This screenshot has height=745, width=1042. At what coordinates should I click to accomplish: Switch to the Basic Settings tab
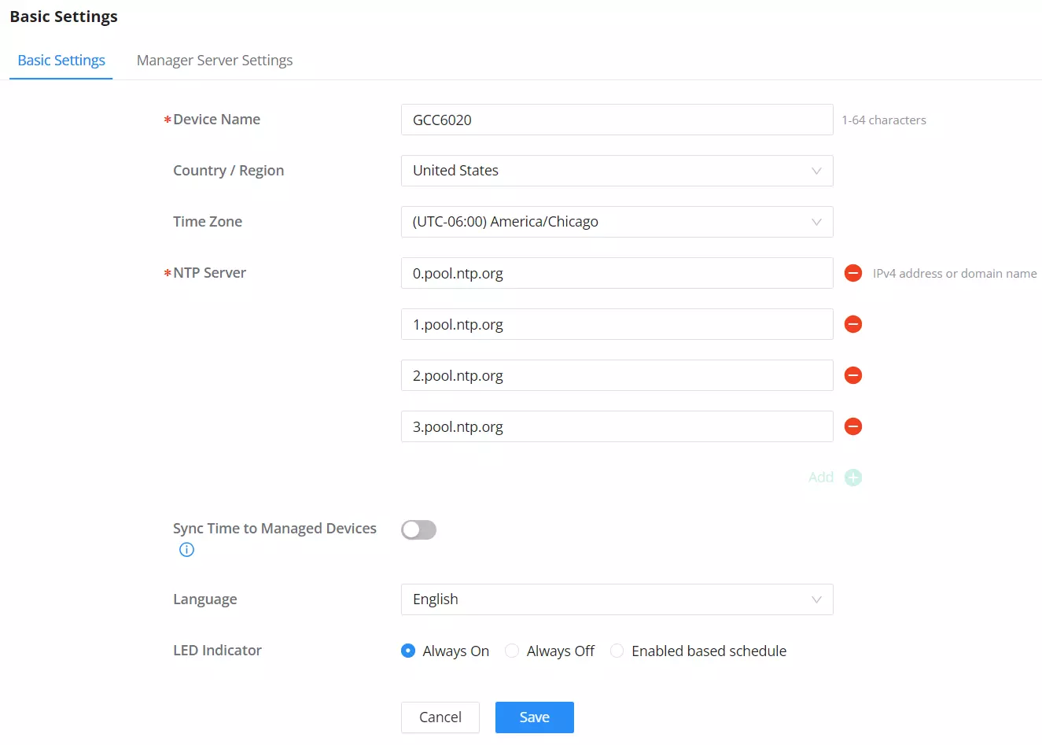tap(61, 61)
